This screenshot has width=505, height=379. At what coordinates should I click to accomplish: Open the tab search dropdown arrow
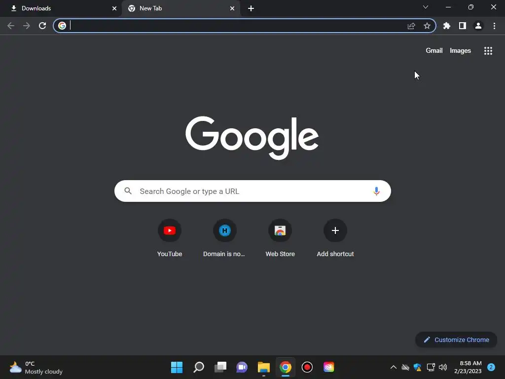click(x=426, y=7)
